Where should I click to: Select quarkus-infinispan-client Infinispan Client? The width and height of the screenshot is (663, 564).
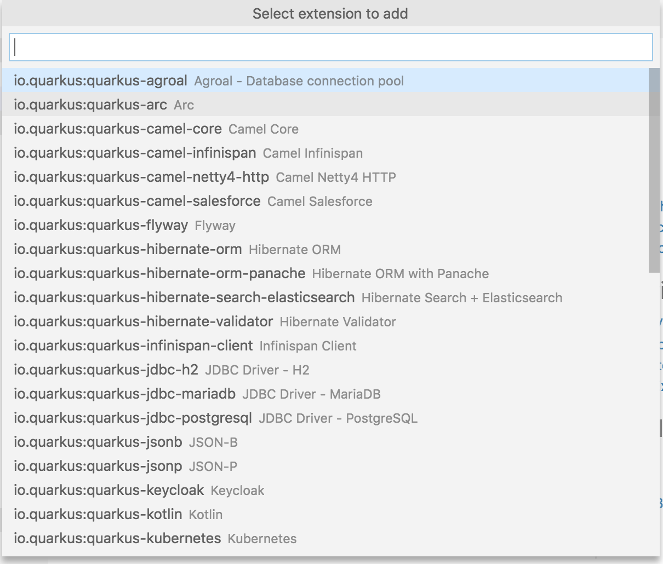(325, 346)
